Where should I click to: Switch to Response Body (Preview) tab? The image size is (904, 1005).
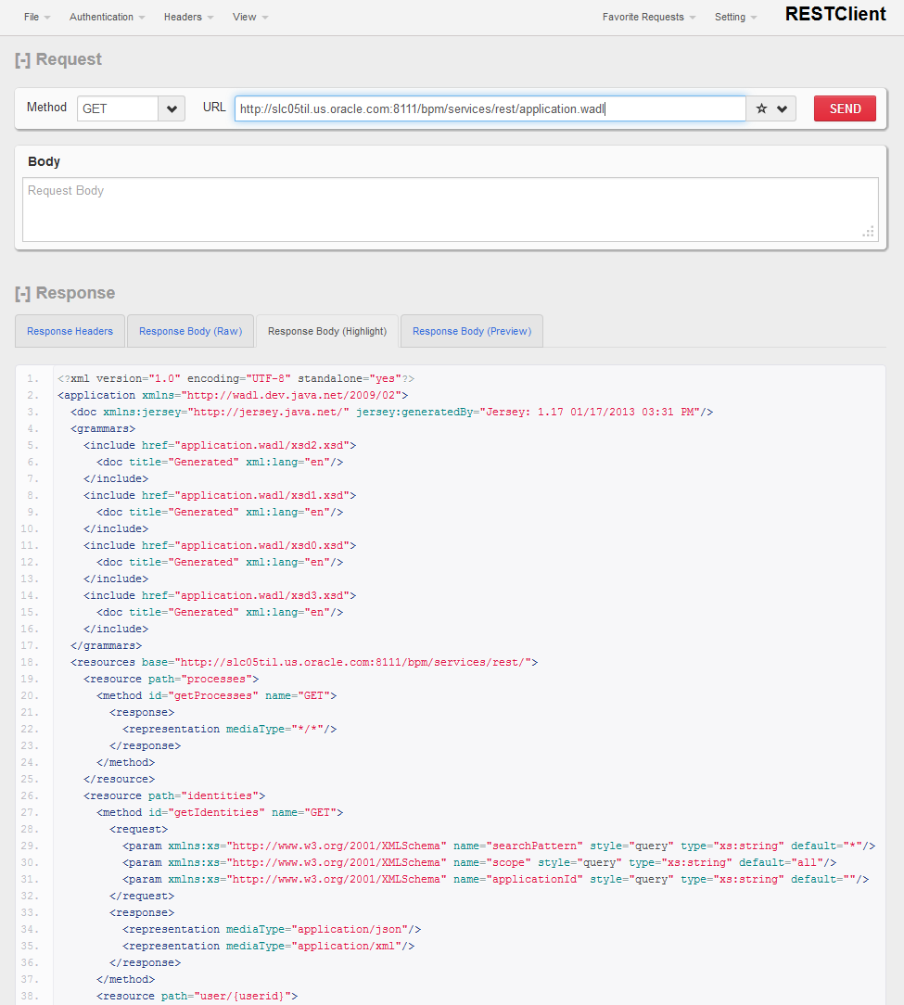[472, 331]
